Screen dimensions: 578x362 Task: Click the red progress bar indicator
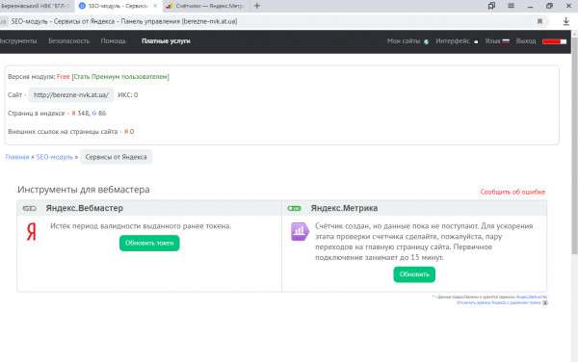[554, 41]
